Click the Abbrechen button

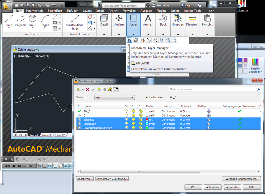click(213, 187)
